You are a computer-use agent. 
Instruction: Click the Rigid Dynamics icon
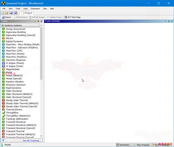click(3, 88)
